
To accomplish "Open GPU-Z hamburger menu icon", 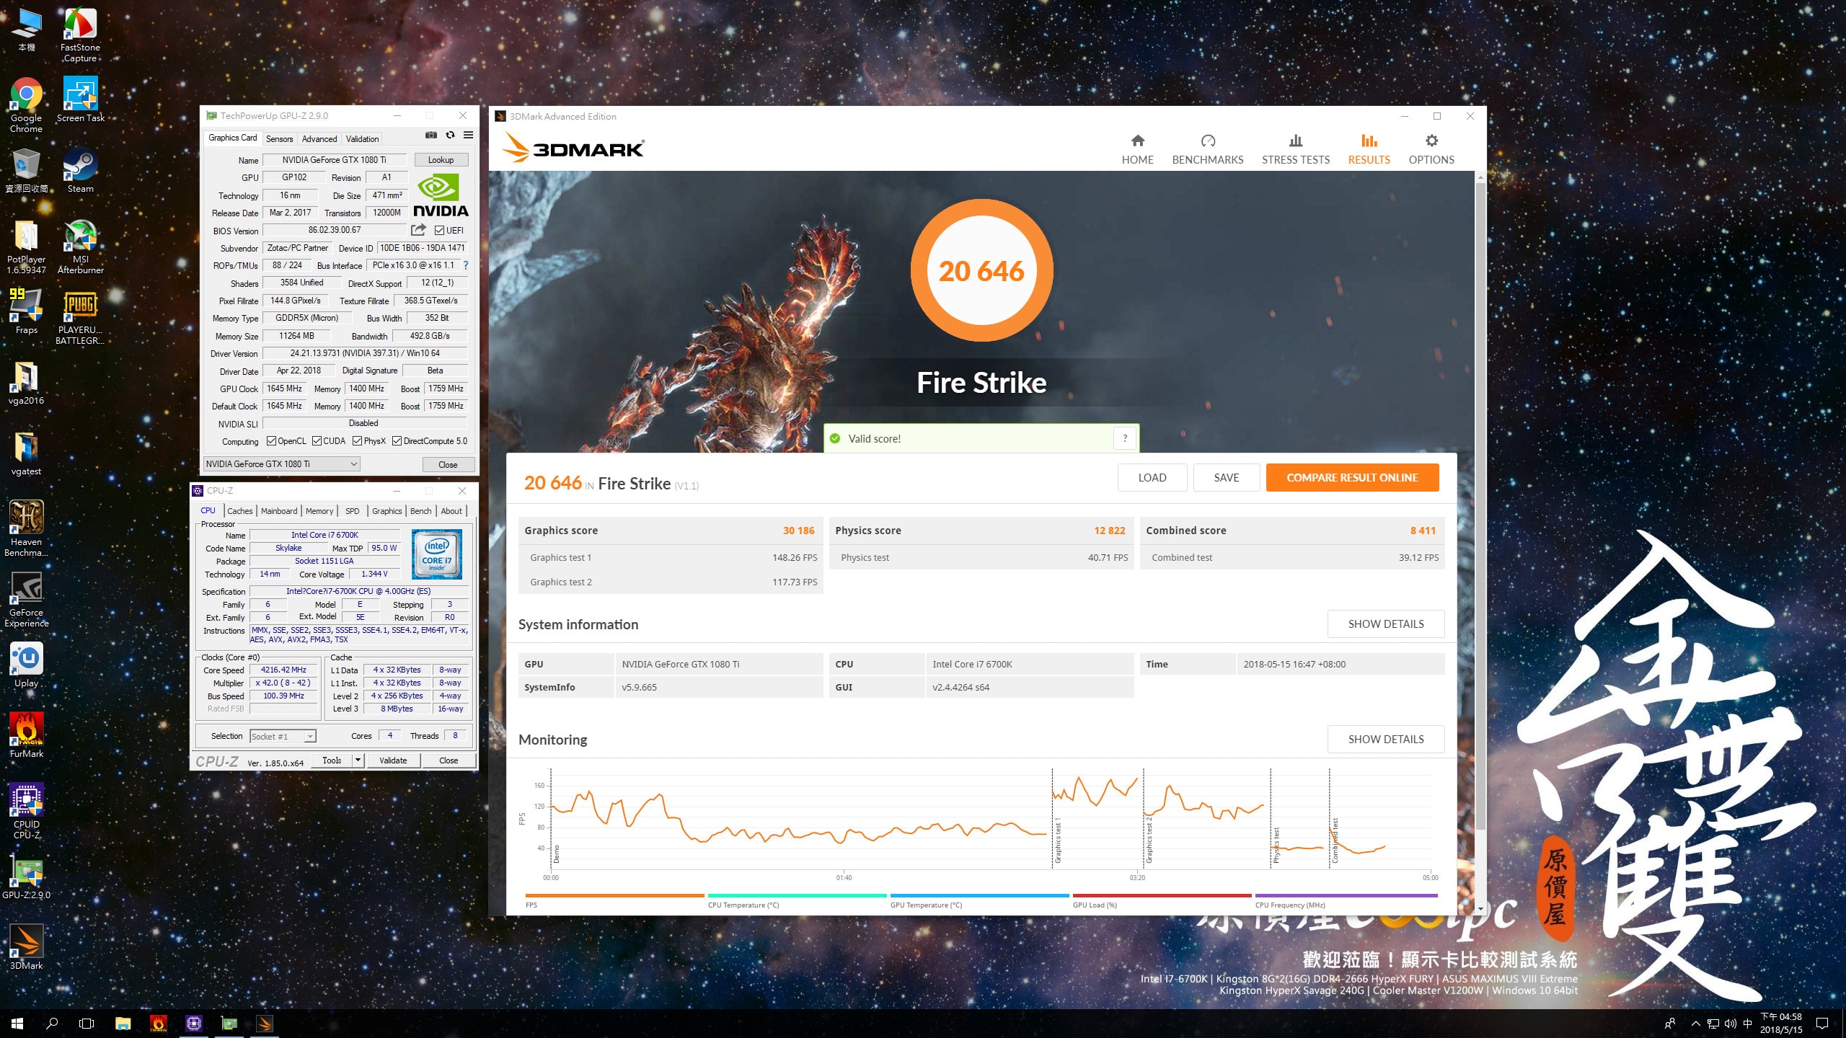I will click(468, 135).
